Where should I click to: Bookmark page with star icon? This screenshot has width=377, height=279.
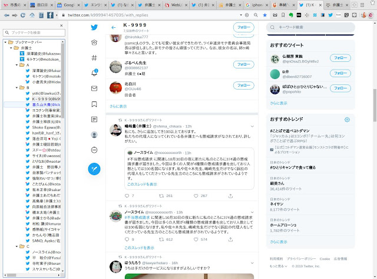[x=264, y=15]
